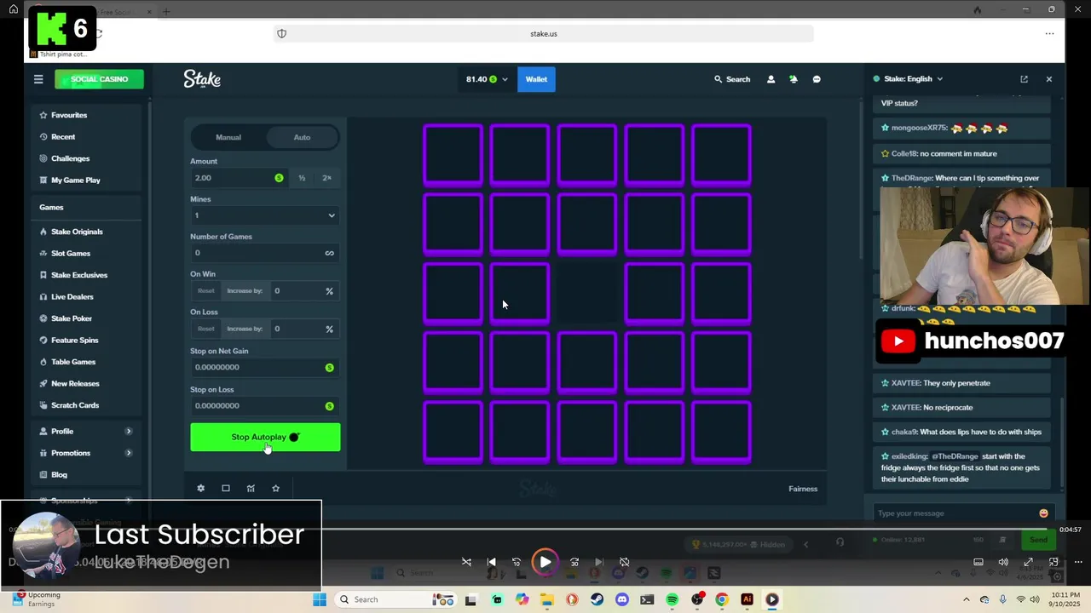This screenshot has height=613, width=1091.
Task: Click the SOCIAL CASINO button
Action: [99, 79]
